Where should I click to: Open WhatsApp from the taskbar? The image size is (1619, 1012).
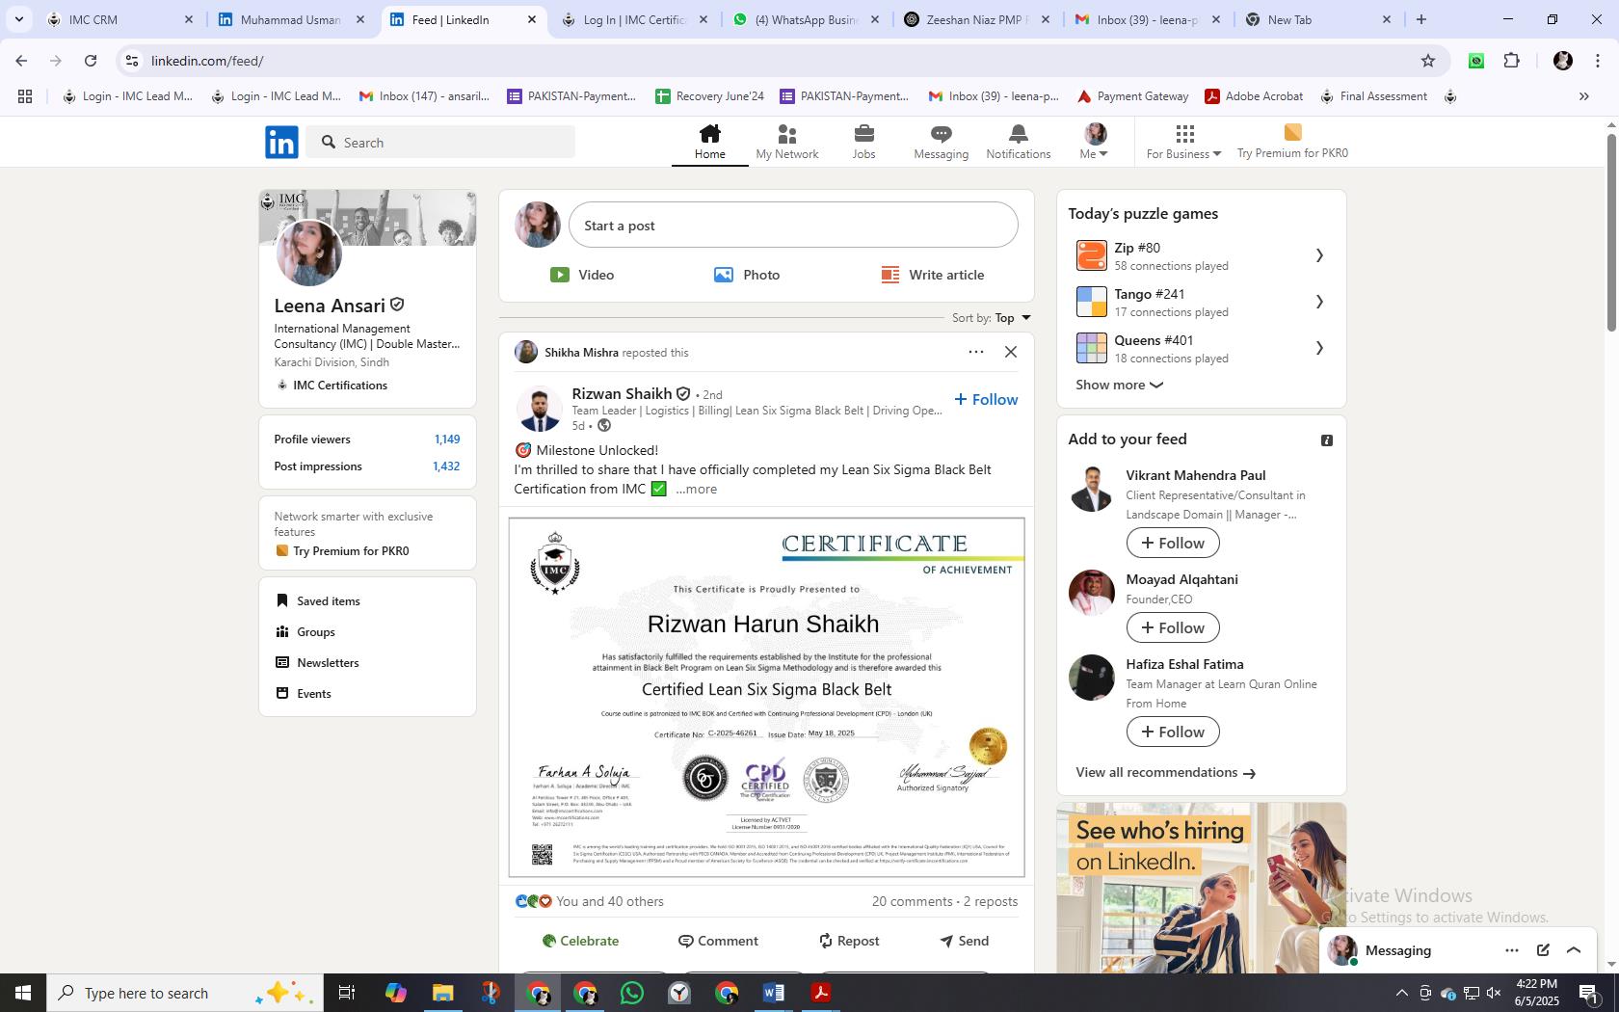(x=632, y=993)
